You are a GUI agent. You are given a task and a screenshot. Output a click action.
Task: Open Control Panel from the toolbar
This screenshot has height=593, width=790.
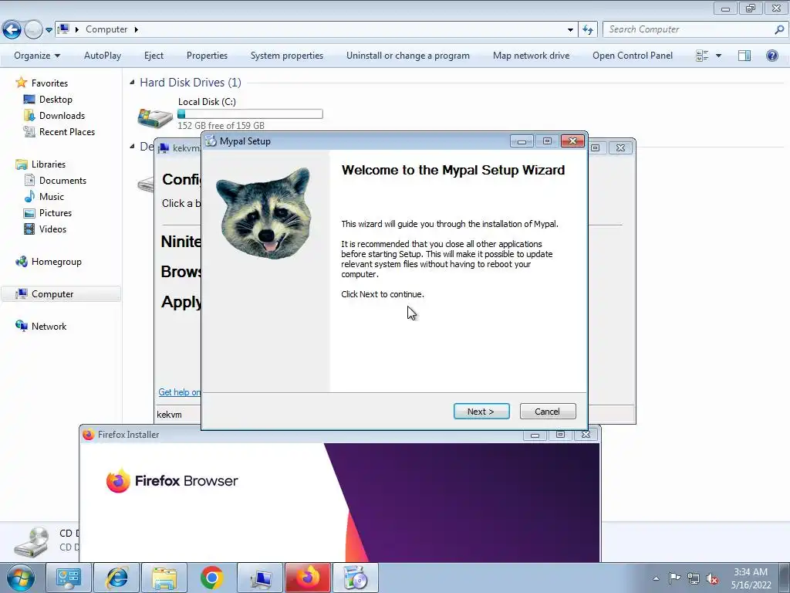point(633,56)
